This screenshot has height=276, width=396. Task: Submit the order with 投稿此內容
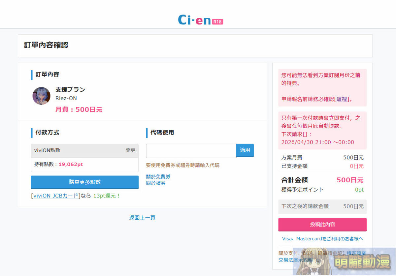[322, 225]
